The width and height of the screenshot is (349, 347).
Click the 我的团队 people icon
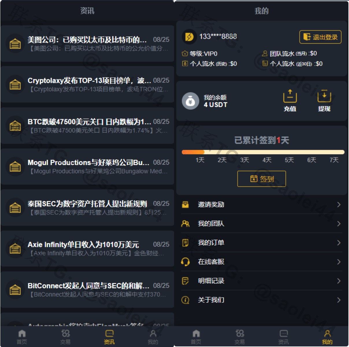(185, 224)
